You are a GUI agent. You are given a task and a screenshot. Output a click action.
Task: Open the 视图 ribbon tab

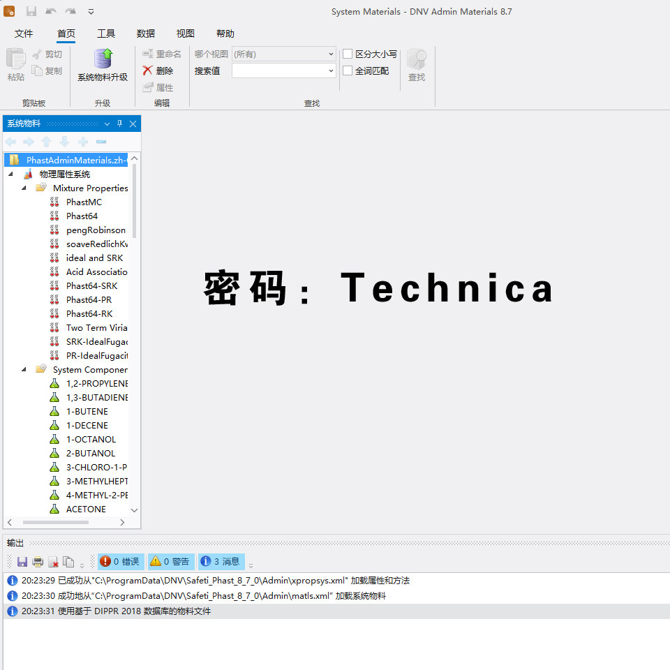click(186, 33)
